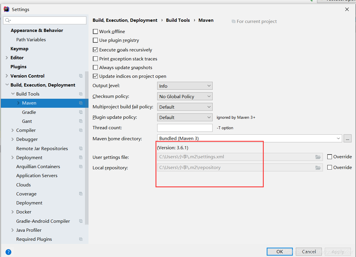Click the IntelliJ IDEA logo in title bar

(6, 9)
